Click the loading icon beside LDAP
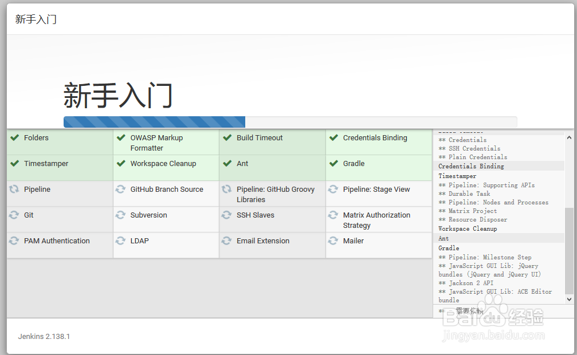 120,240
